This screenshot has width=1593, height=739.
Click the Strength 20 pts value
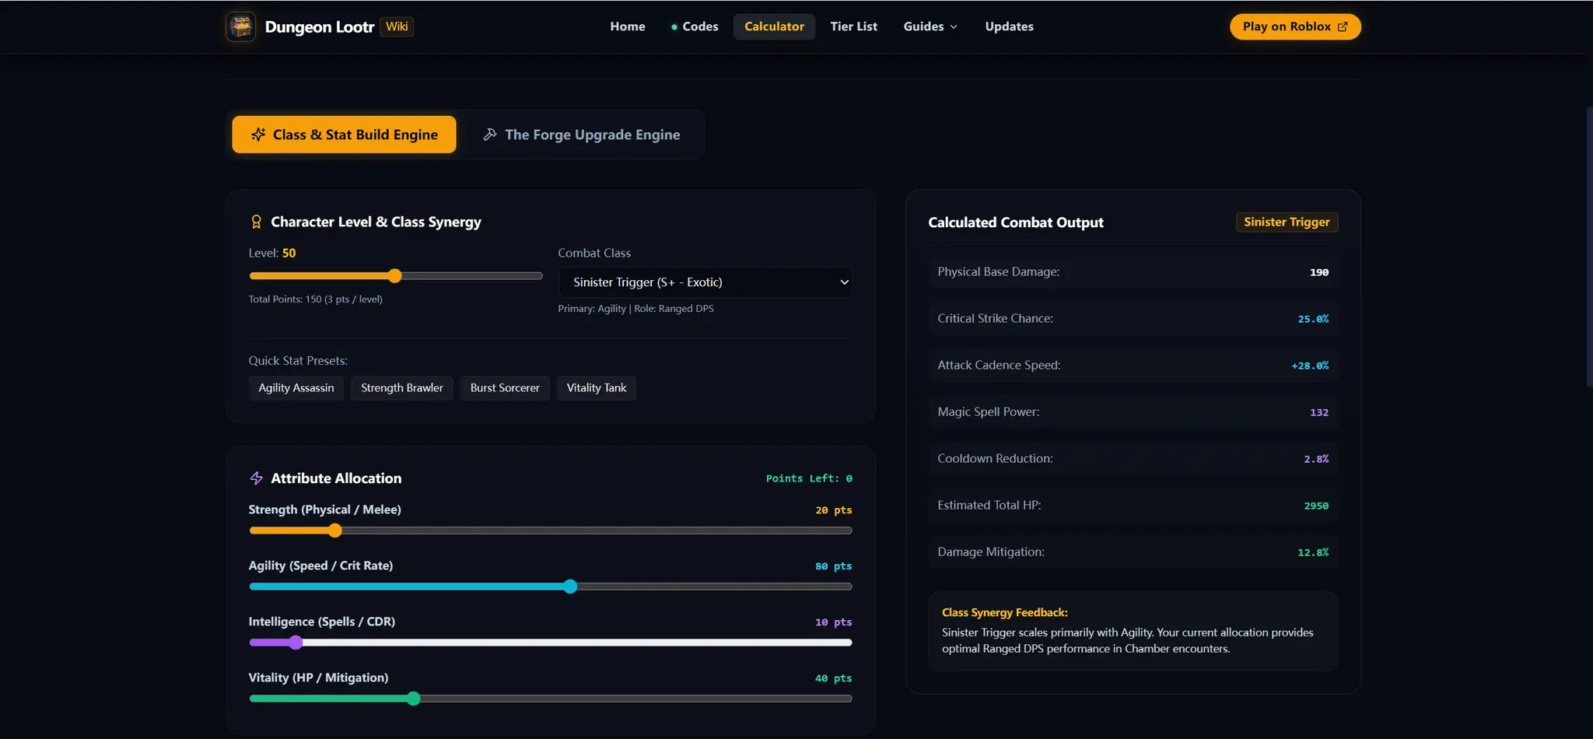833,510
